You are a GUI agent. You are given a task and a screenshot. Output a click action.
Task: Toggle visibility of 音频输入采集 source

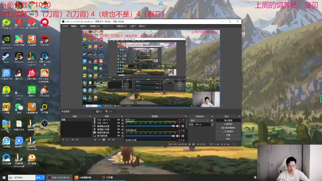pyautogui.click(x=118, y=129)
